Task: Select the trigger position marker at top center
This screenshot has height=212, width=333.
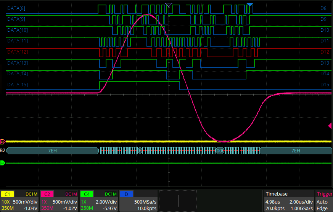Action: pyautogui.click(x=169, y=5)
